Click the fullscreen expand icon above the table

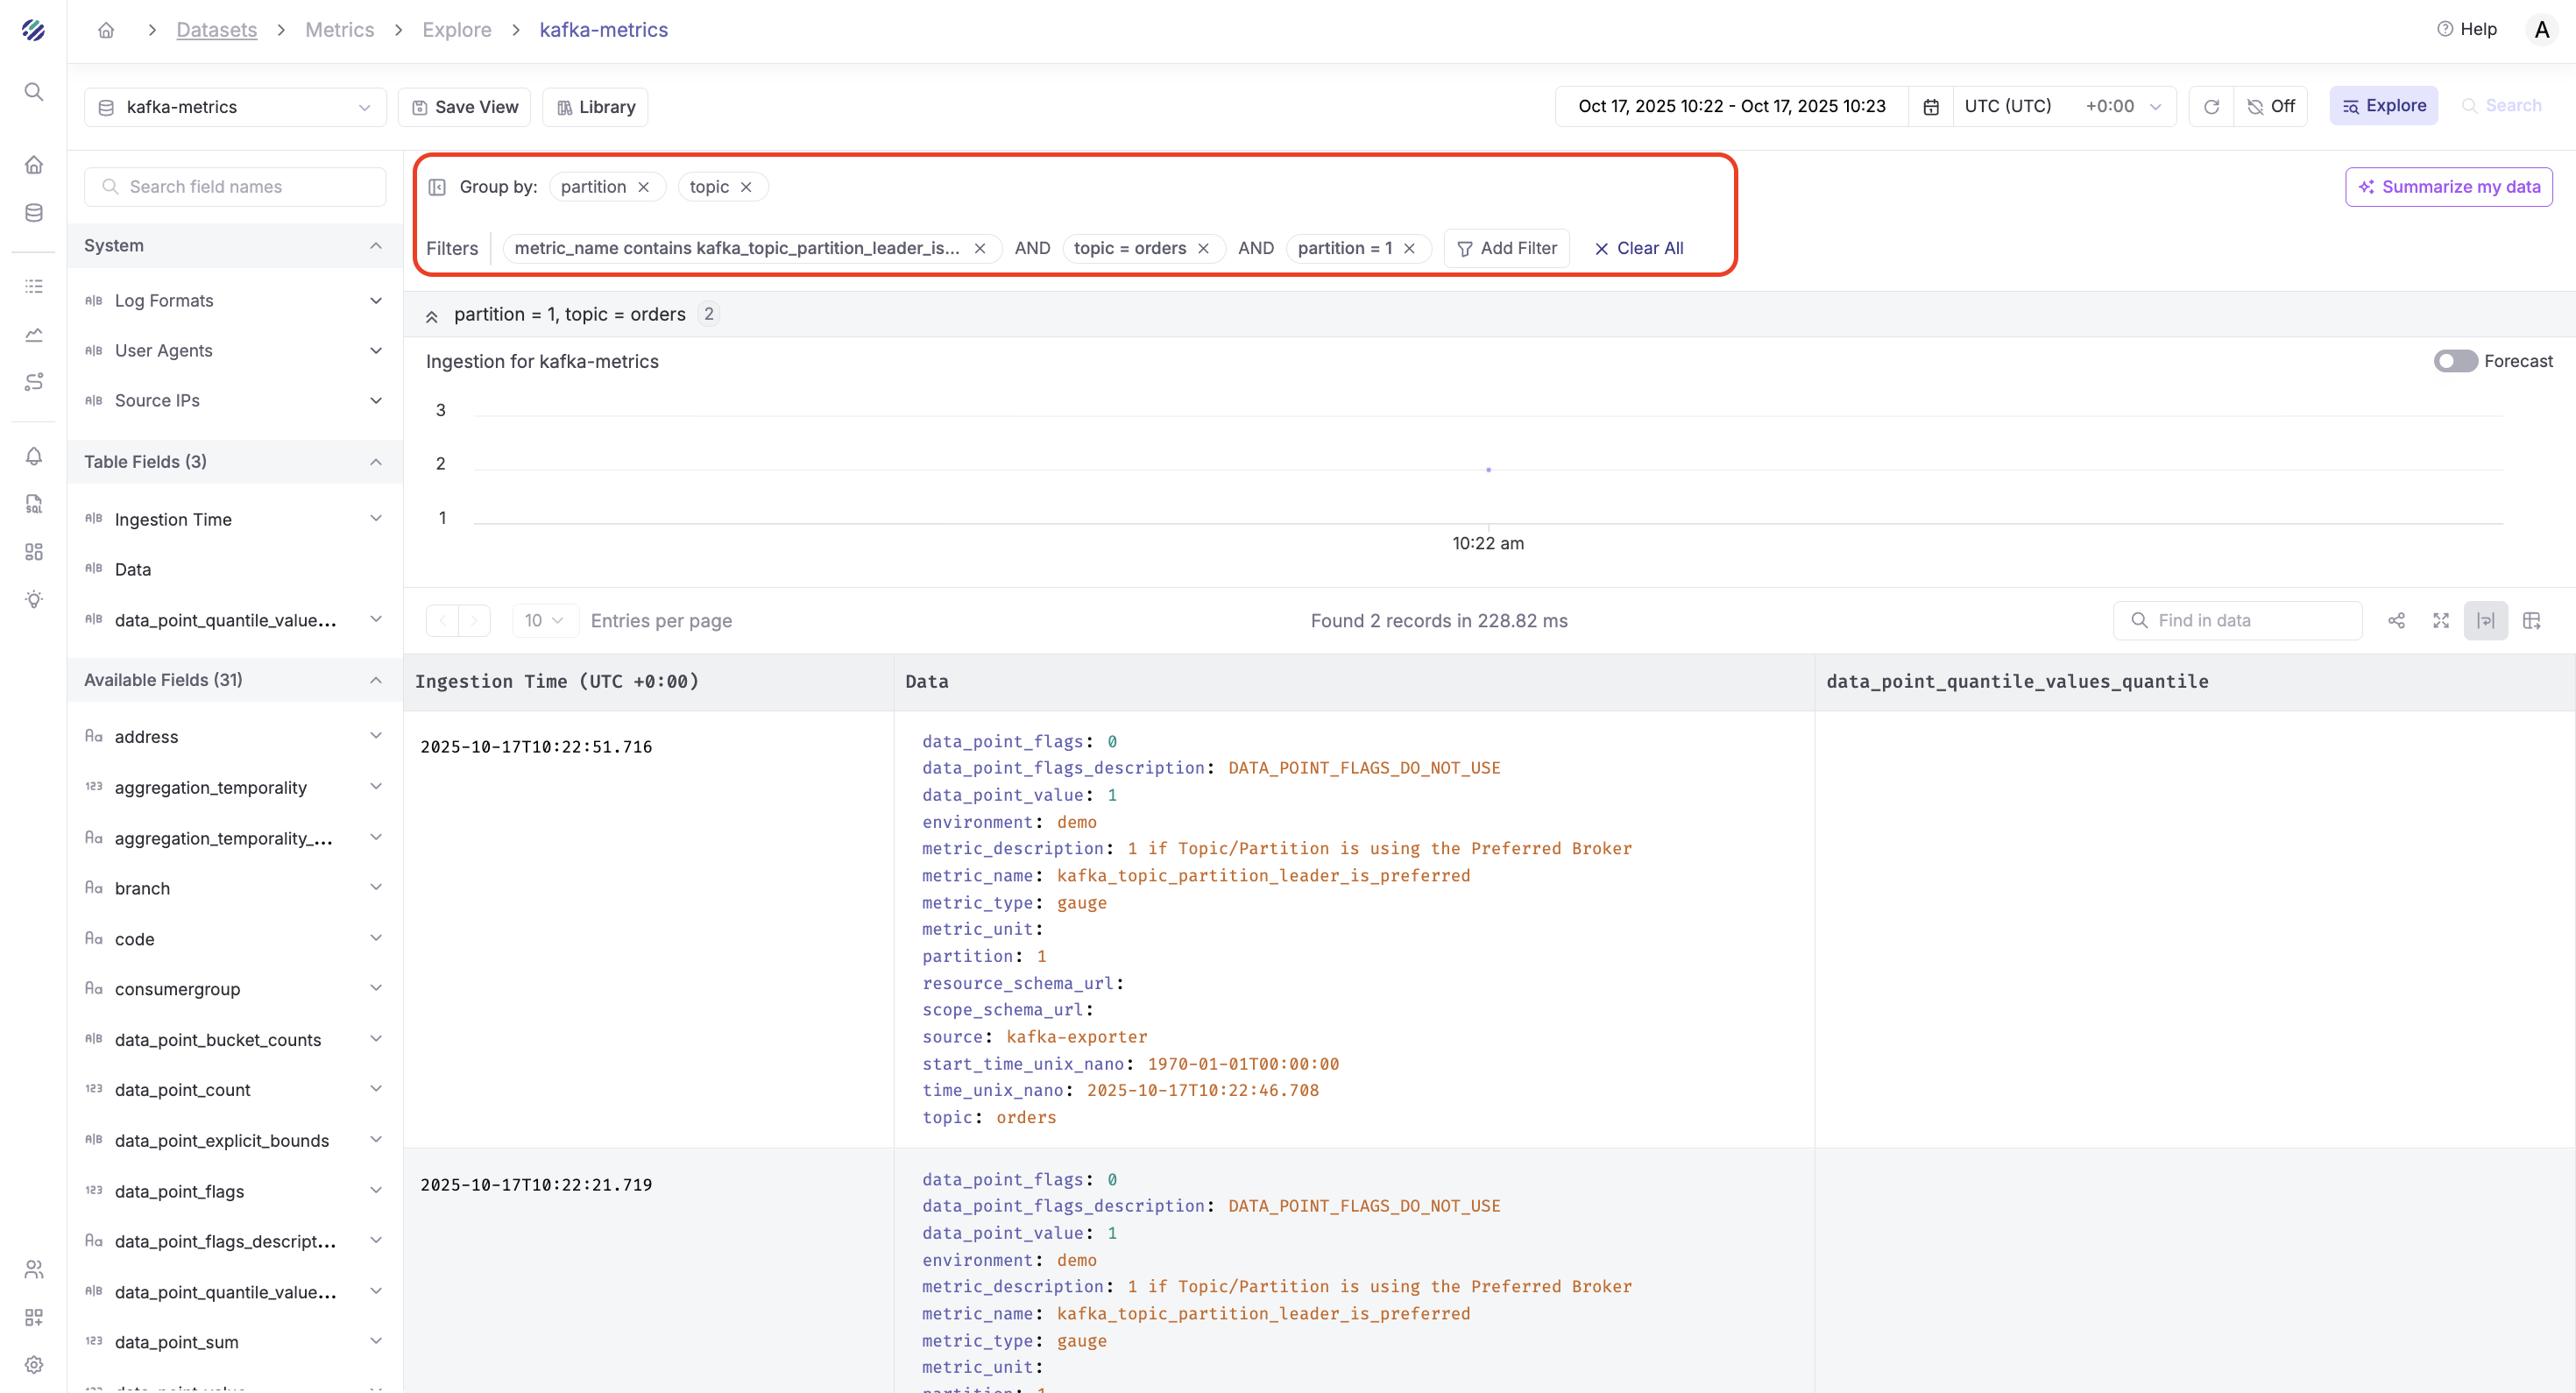pyautogui.click(x=2441, y=621)
